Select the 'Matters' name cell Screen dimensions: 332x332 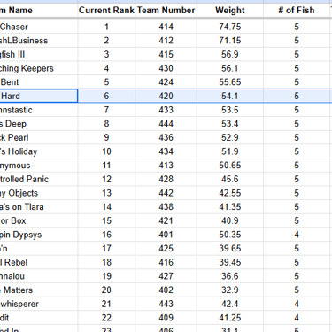point(39,290)
